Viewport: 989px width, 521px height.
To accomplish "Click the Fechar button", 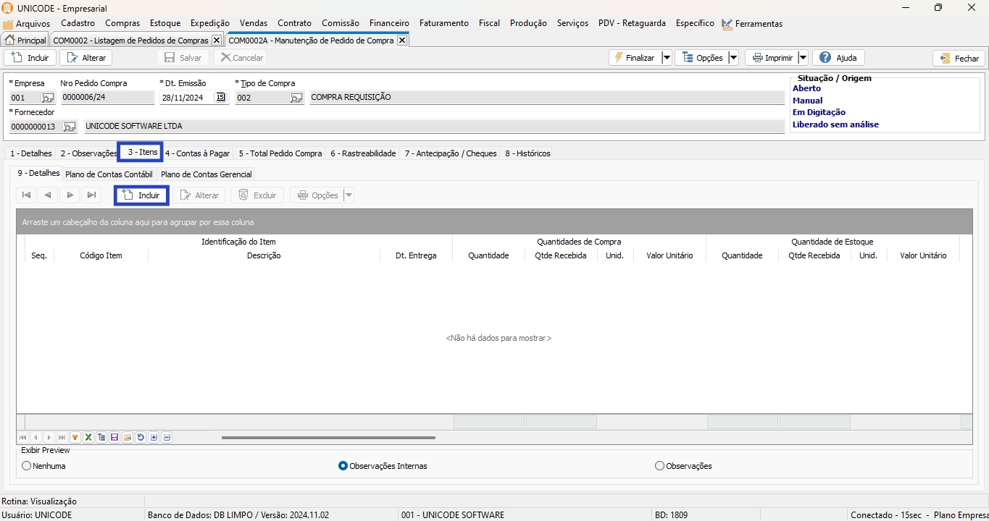I will pyautogui.click(x=959, y=59).
